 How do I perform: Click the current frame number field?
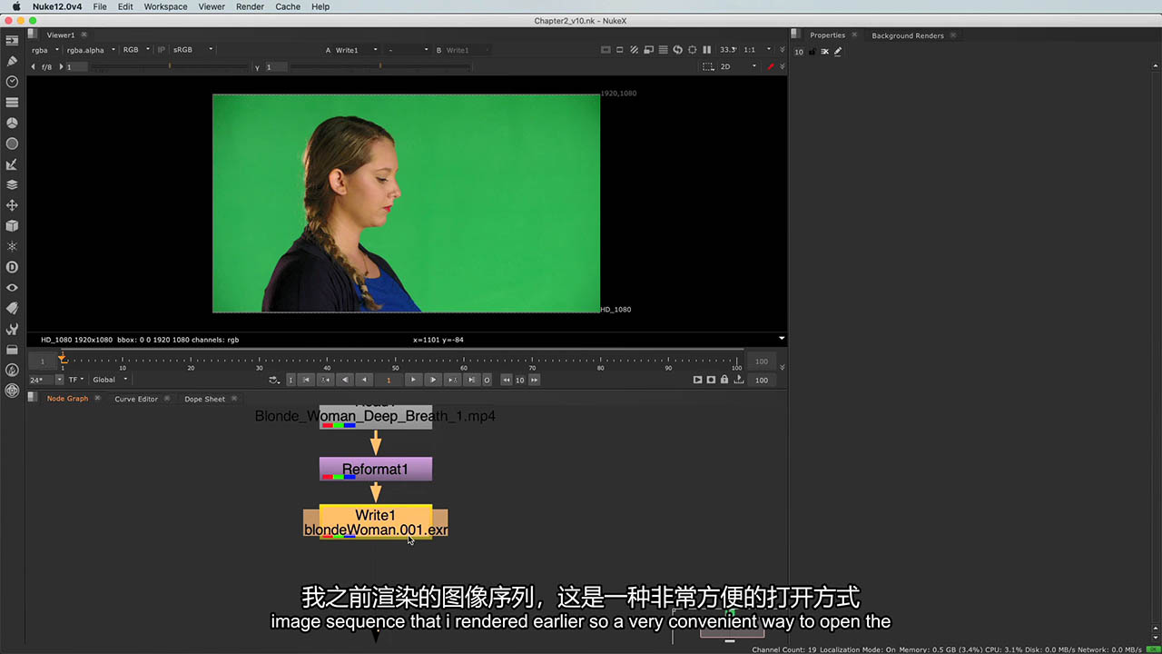tap(389, 380)
